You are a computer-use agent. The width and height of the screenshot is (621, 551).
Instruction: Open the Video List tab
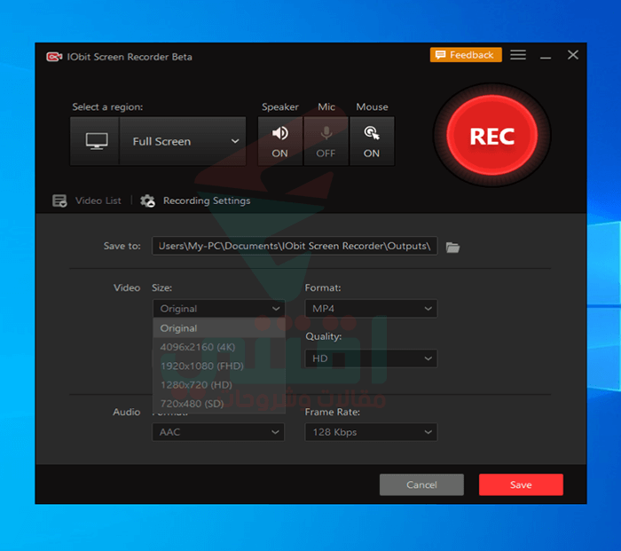click(87, 201)
